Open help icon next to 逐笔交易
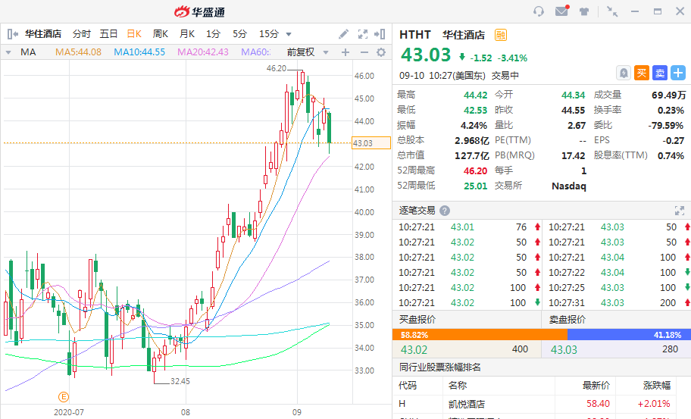The width and height of the screenshot is (691, 419). (x=445, y=211)
